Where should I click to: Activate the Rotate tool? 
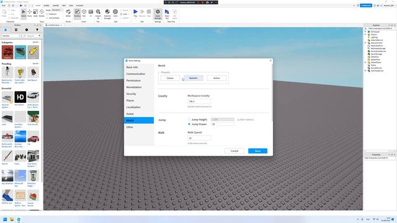[42, 13]
